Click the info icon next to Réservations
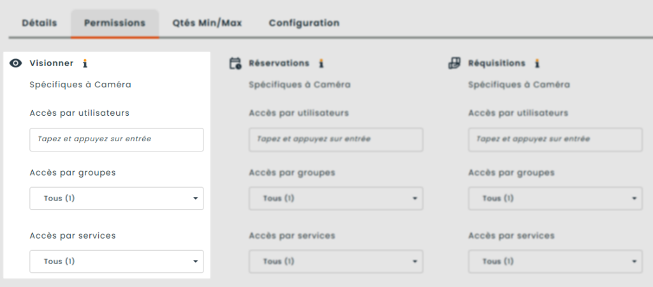Screen dimensions: 653x287 tap(321, 63)
